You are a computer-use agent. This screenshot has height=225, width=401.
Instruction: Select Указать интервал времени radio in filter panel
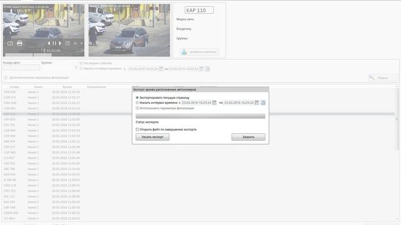[x=81, y=69]
